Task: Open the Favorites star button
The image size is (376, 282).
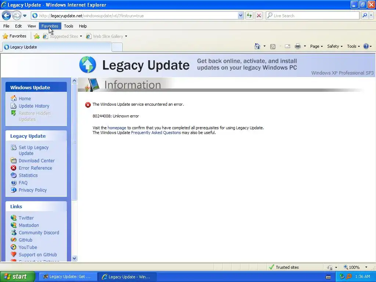Action: point(14,36)
